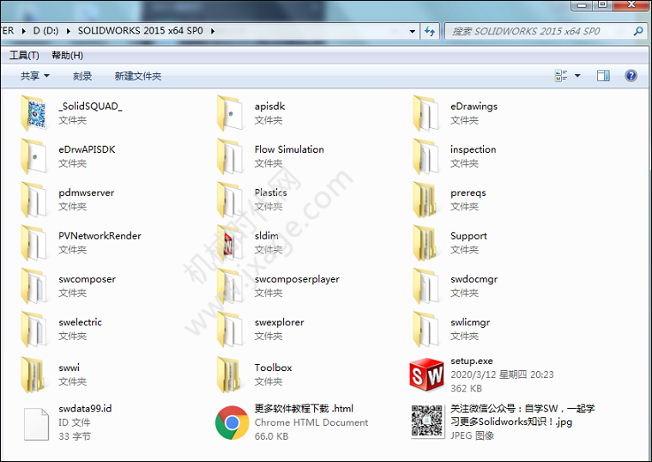The width and height of the screenshot is (652, 462).
Task: Click the prereqs folder icon
Action: [x=426, y=200]
